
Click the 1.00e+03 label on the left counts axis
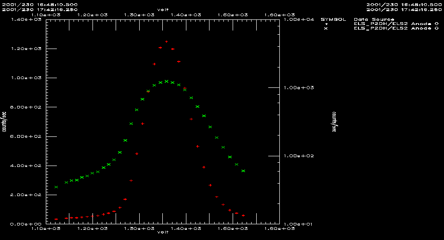(26, 78)
